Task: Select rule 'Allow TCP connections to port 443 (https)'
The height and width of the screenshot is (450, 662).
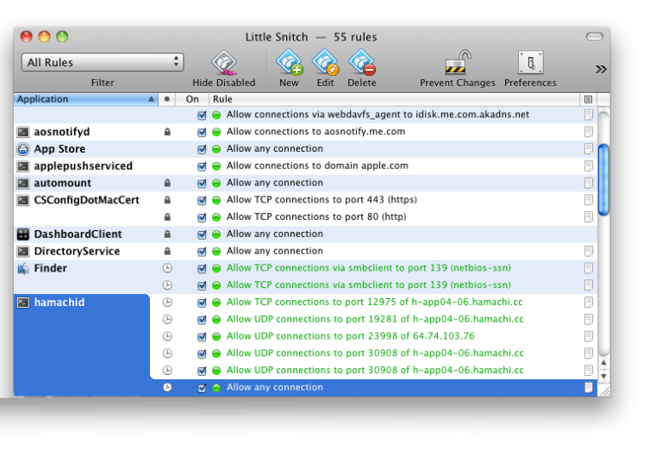Action: coord(322,200)
